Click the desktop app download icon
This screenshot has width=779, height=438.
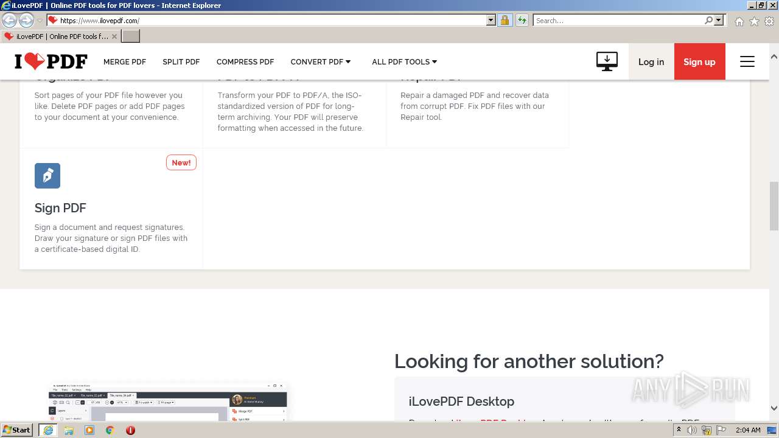pos(607,61)
